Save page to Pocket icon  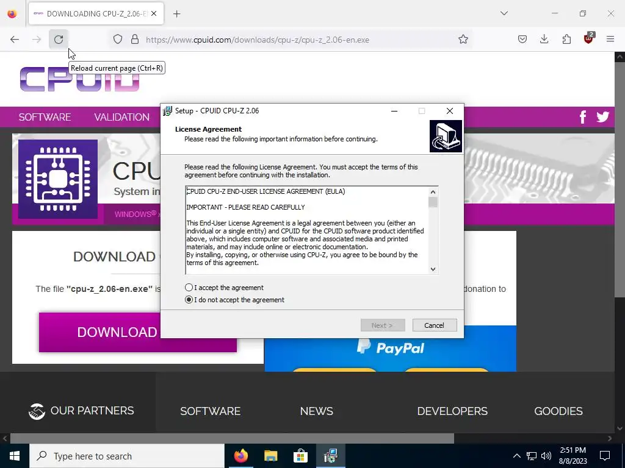click(522, 40)
